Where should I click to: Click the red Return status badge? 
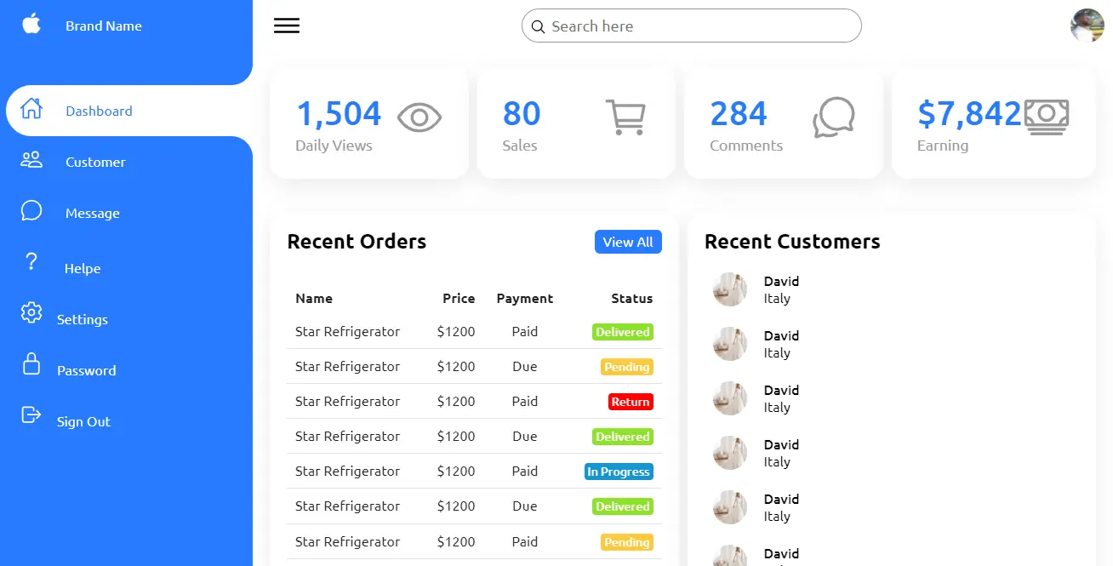pyautogui.click(x=631, y=402)
